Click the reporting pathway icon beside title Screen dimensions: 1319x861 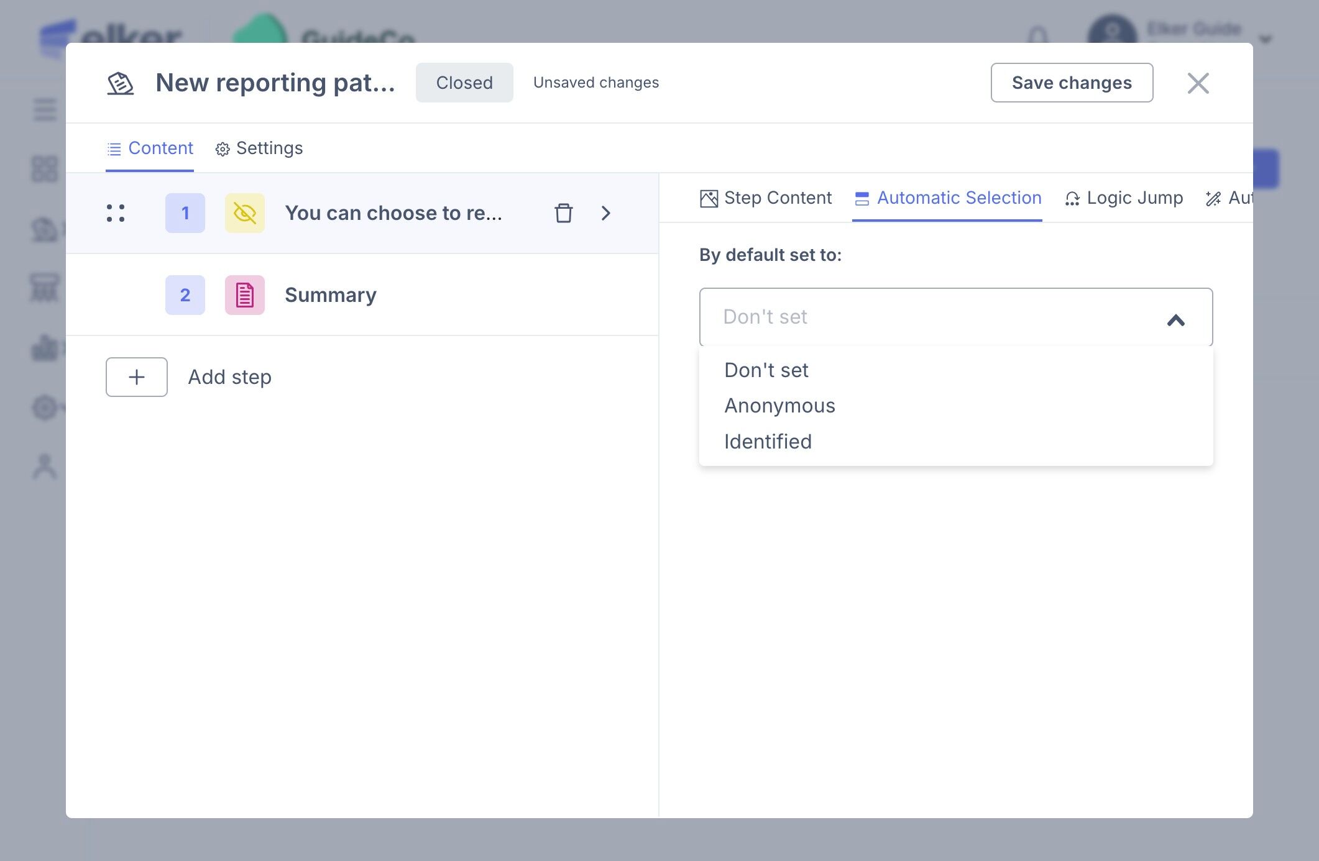pyautogui.click(x=121, y=83)
